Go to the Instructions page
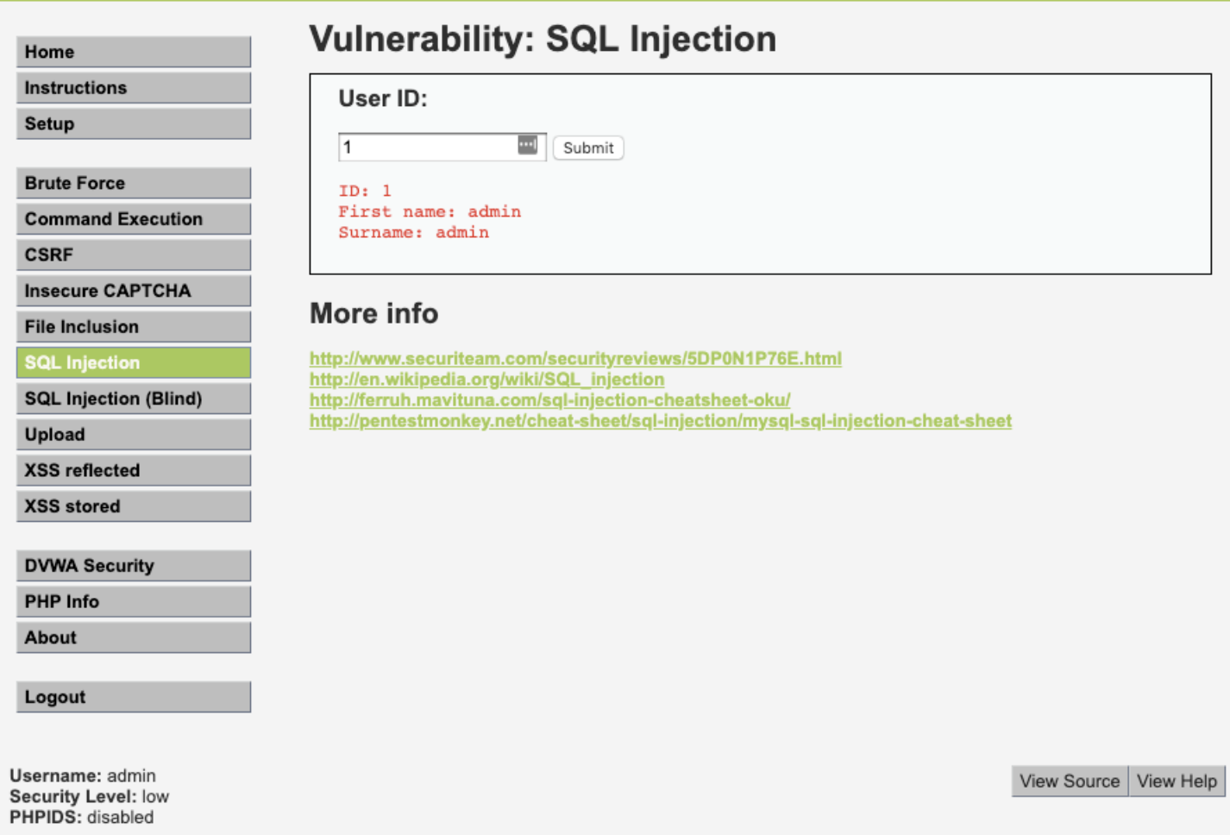The image size is (1230, 835). pyautogui.click(x=133, y=88)
